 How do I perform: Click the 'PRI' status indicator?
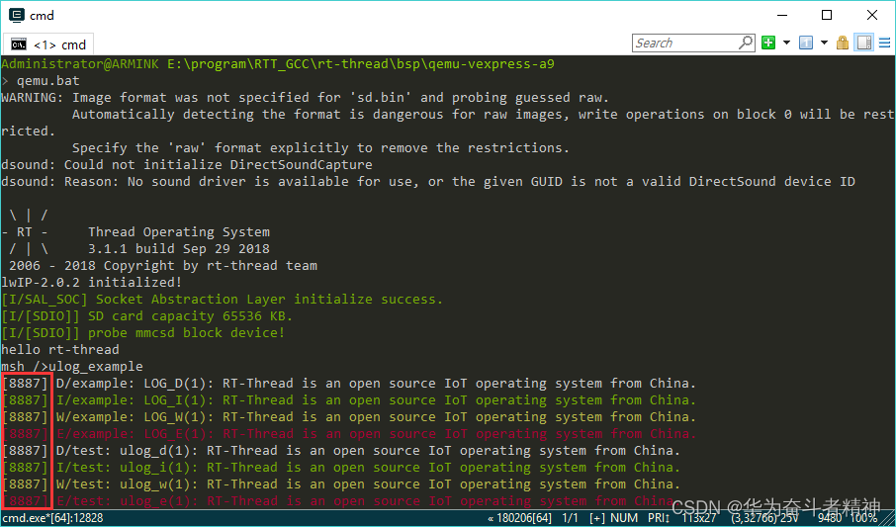pyautogui.click(x=659, y=518)
